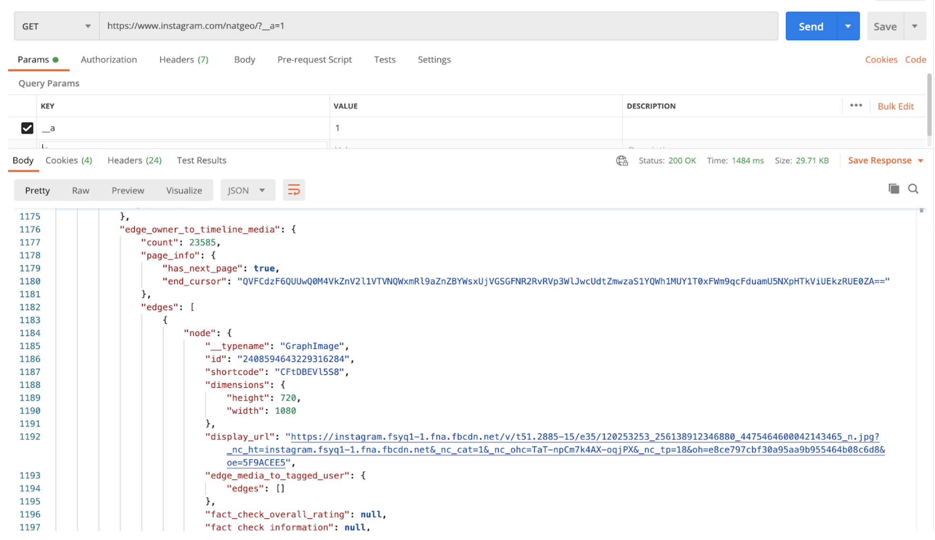
Task: Click the shortcode value "CFtDBEVl5S8"
Action: pyautogui.click(x=309, y=372)
